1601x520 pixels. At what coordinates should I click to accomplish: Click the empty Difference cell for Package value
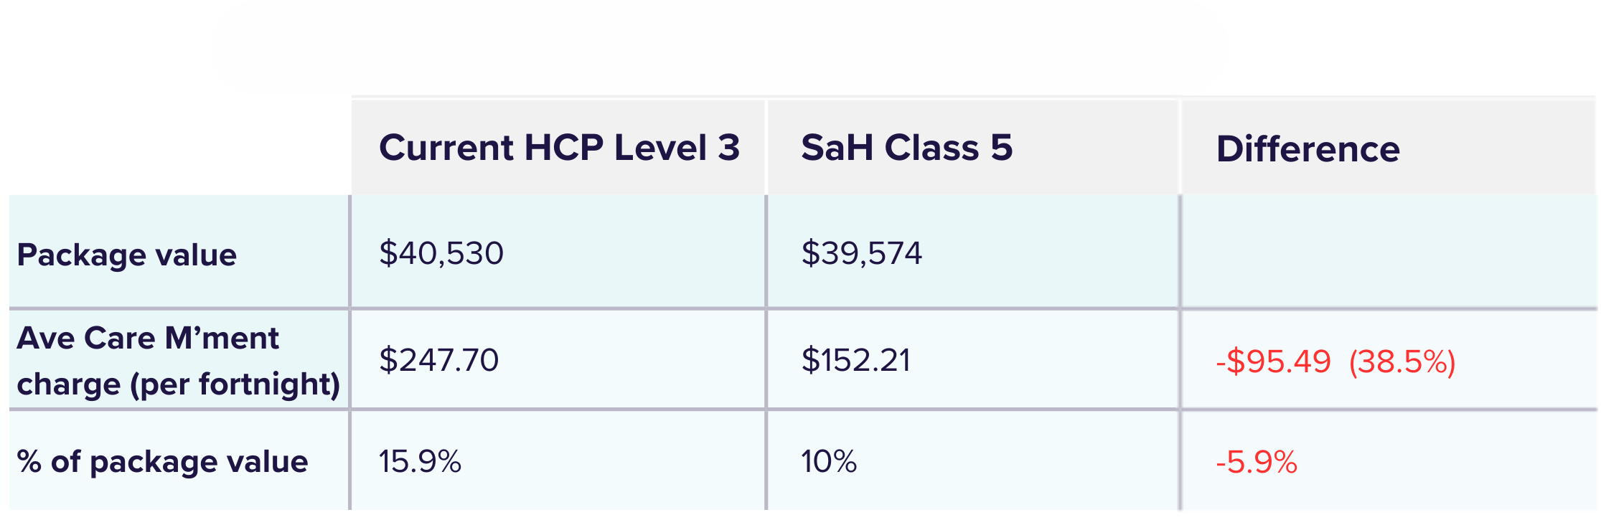pos(1389,252)
